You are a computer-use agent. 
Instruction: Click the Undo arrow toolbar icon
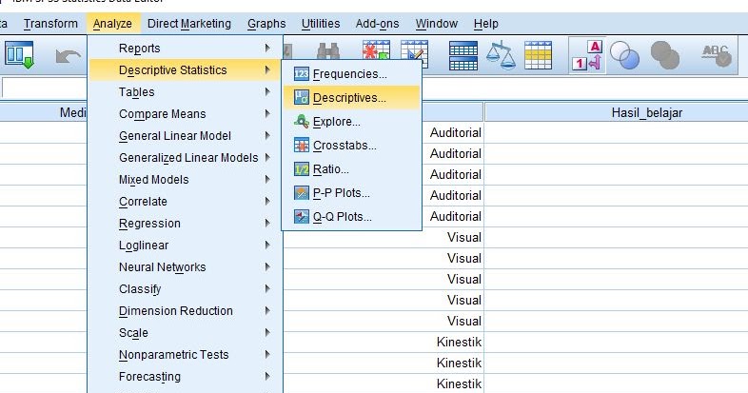tap(69, 56)
